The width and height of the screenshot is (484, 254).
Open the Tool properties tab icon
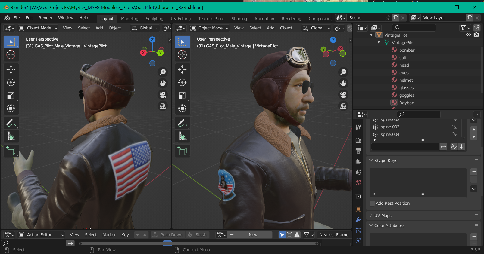coord(358,127)
